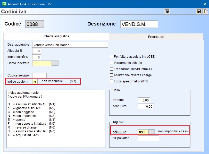Click the oltre Euro amount field
The image size is (209, 154).
[x=146, y=106]
